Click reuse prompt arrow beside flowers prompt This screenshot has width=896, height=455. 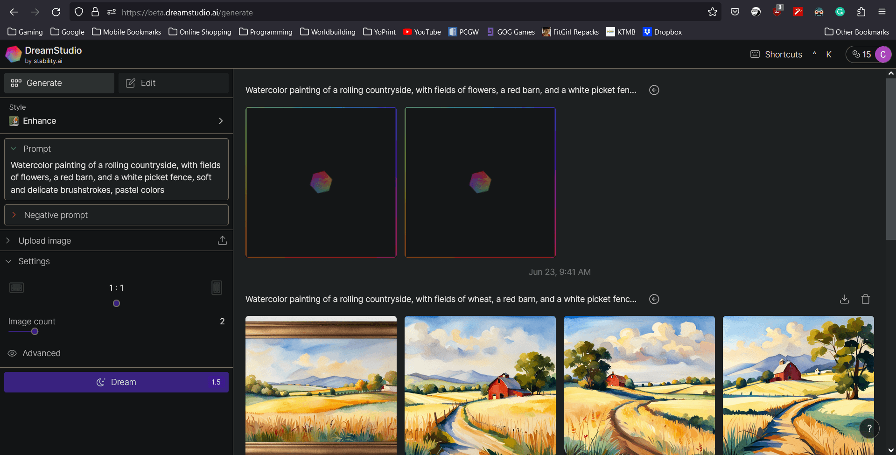[x=654, y=90]
